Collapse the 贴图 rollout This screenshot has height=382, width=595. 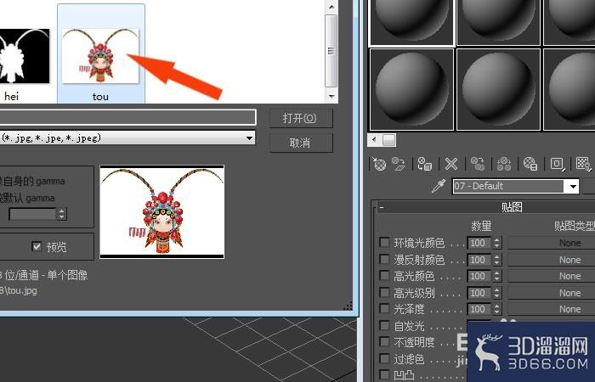point(382,208)
